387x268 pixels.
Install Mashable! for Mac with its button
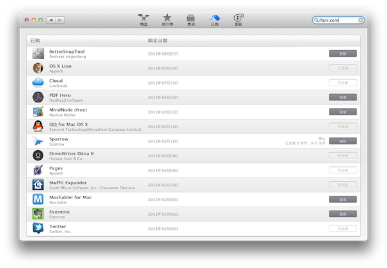click(342, 199)
